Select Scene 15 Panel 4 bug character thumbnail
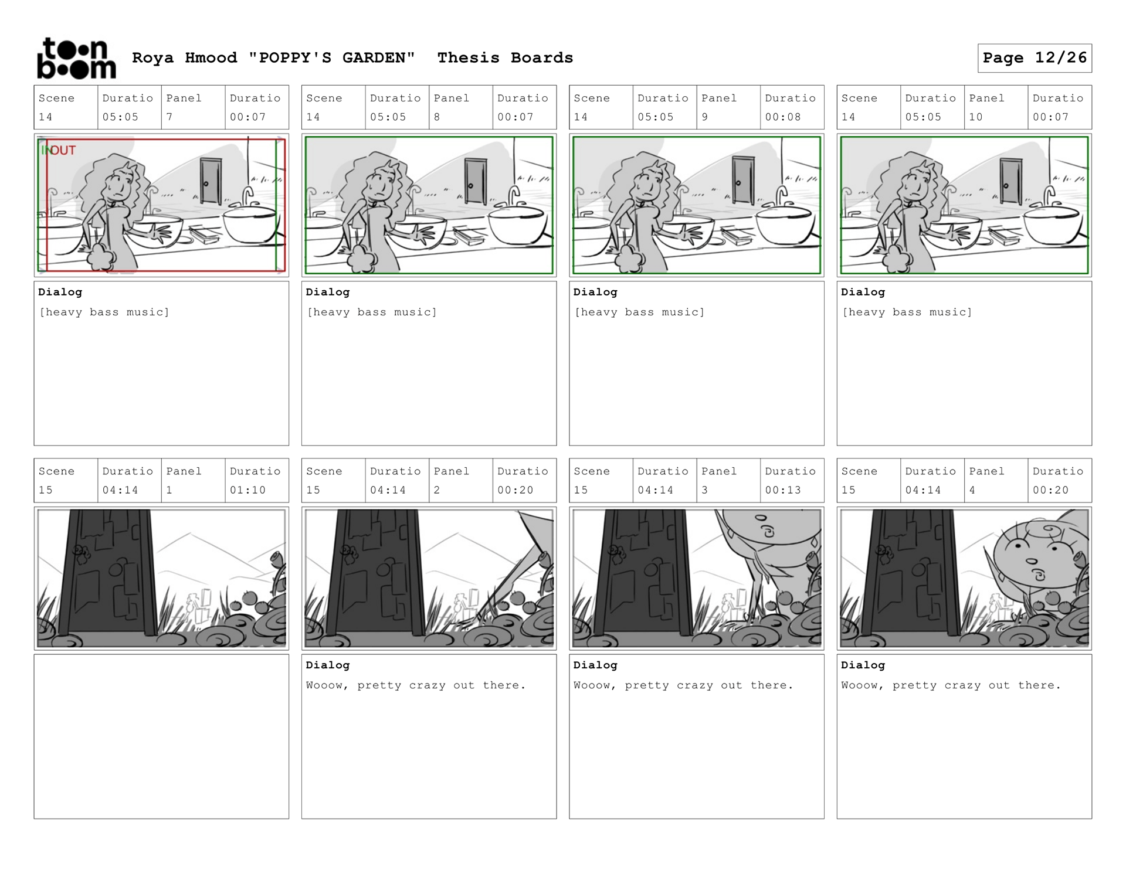 [x=964, y=578]
